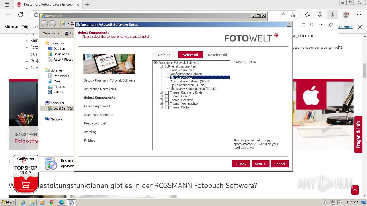Launch Windows Media Player from taskbar
This screenshot has width=367, height=206.
(x=42, y=202)
